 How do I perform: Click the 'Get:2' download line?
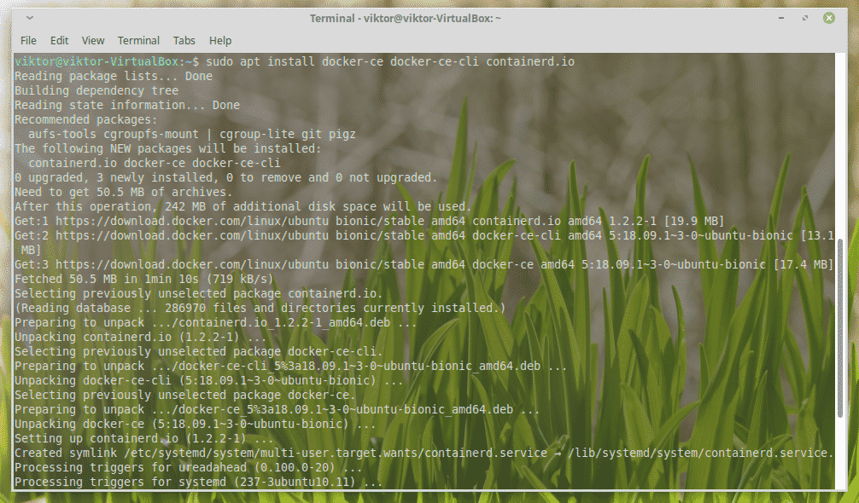(x=424, y=242)
